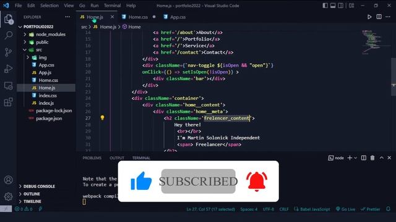Open the Edit menu
Image resolution: width=396 pixels, height=222 pixels.
click(x=31, y=6)
